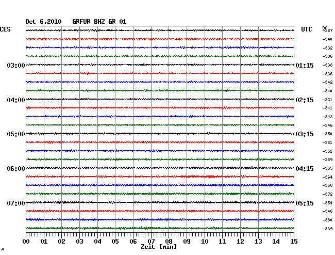Image resolution: width=335 pixels, height=255 pixels.
Task: Click the DC offset value '-341'
Action: (x=327, y=108)
